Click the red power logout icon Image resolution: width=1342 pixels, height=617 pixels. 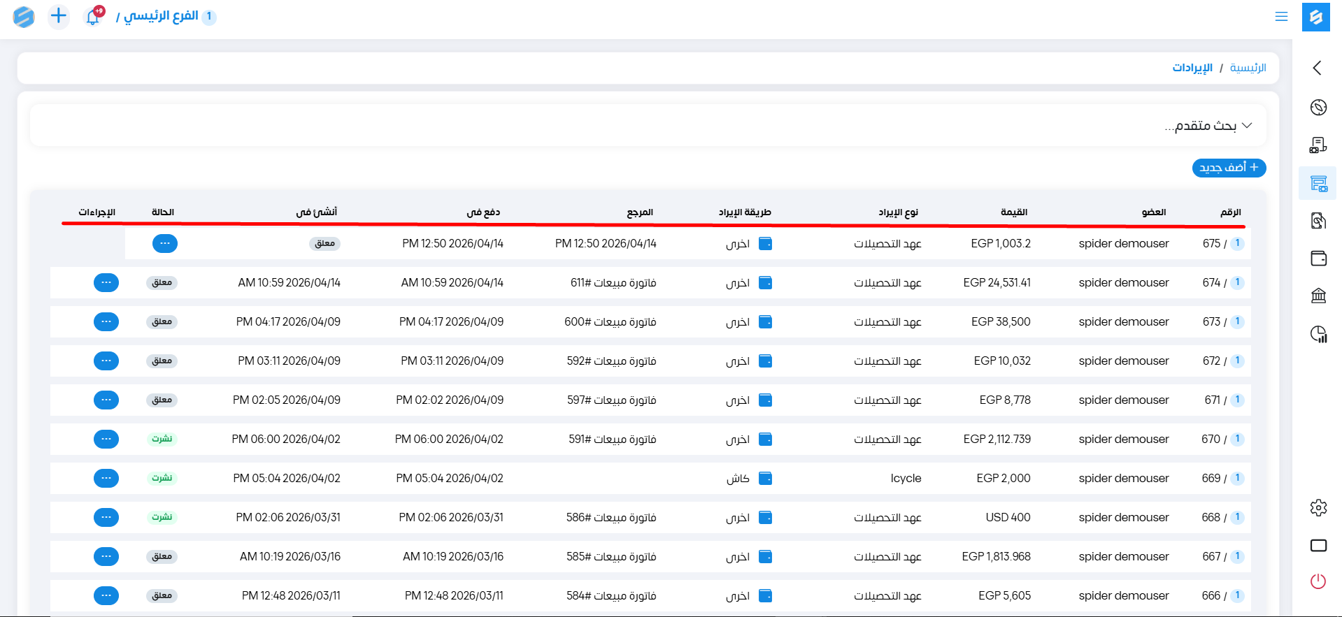(1318, 581)
